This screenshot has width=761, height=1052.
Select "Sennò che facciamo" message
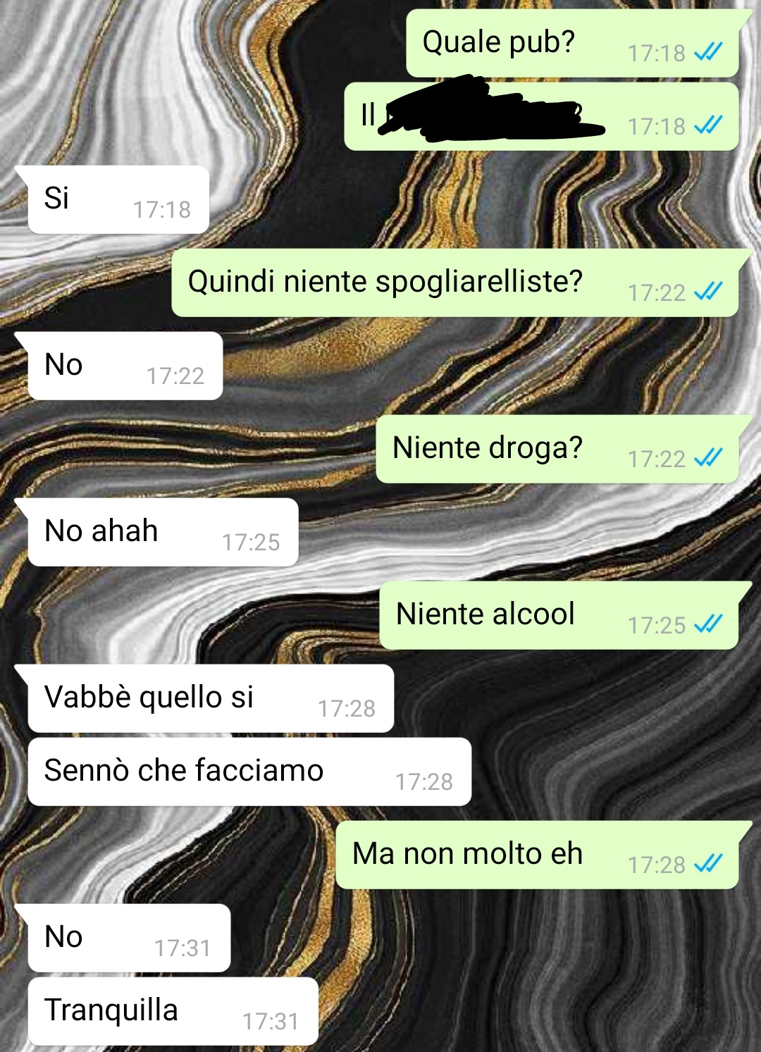(x=249, y=772)
